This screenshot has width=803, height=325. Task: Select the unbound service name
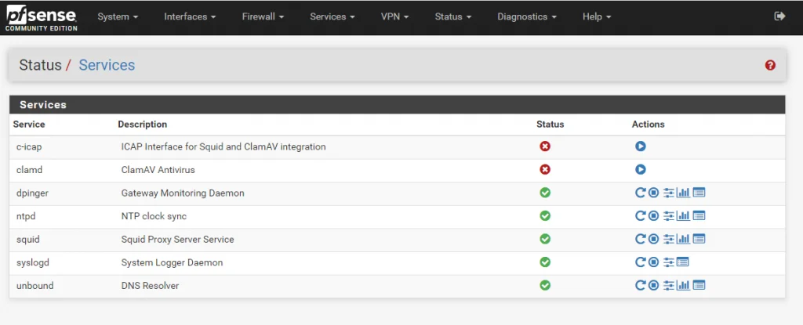tap(35, 285)
